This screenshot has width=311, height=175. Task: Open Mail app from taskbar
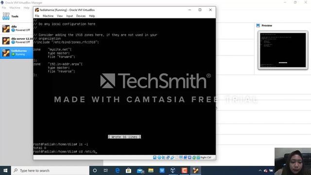click(x=140, y=171)
